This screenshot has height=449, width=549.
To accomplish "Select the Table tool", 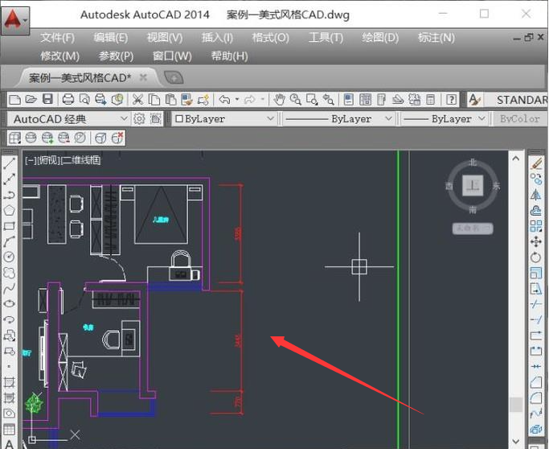I will pos(9,429).
